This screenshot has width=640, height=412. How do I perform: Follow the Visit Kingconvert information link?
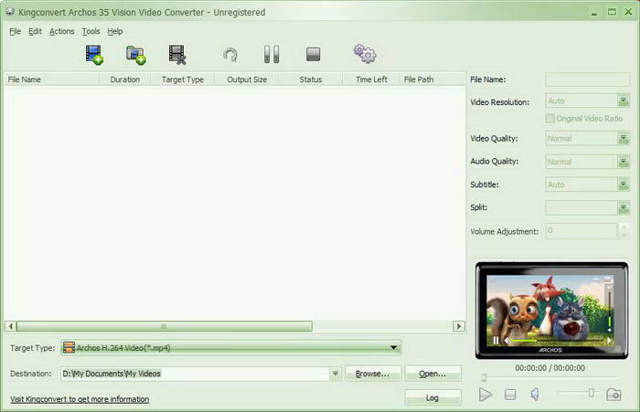click(x=80, y=399)
